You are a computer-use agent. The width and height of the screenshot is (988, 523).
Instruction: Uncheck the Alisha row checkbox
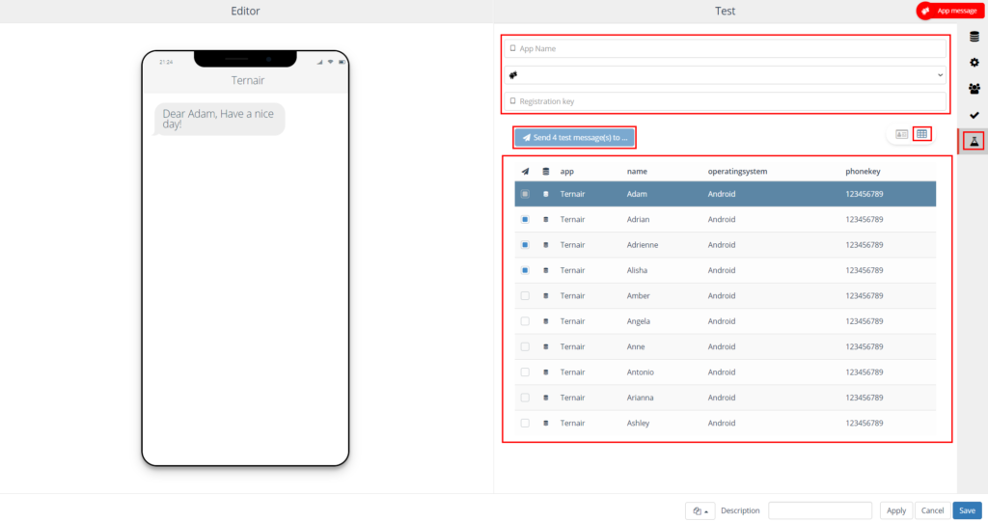click(525, 270)
